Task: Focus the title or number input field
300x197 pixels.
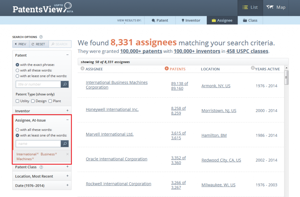Action: [38, 84]
